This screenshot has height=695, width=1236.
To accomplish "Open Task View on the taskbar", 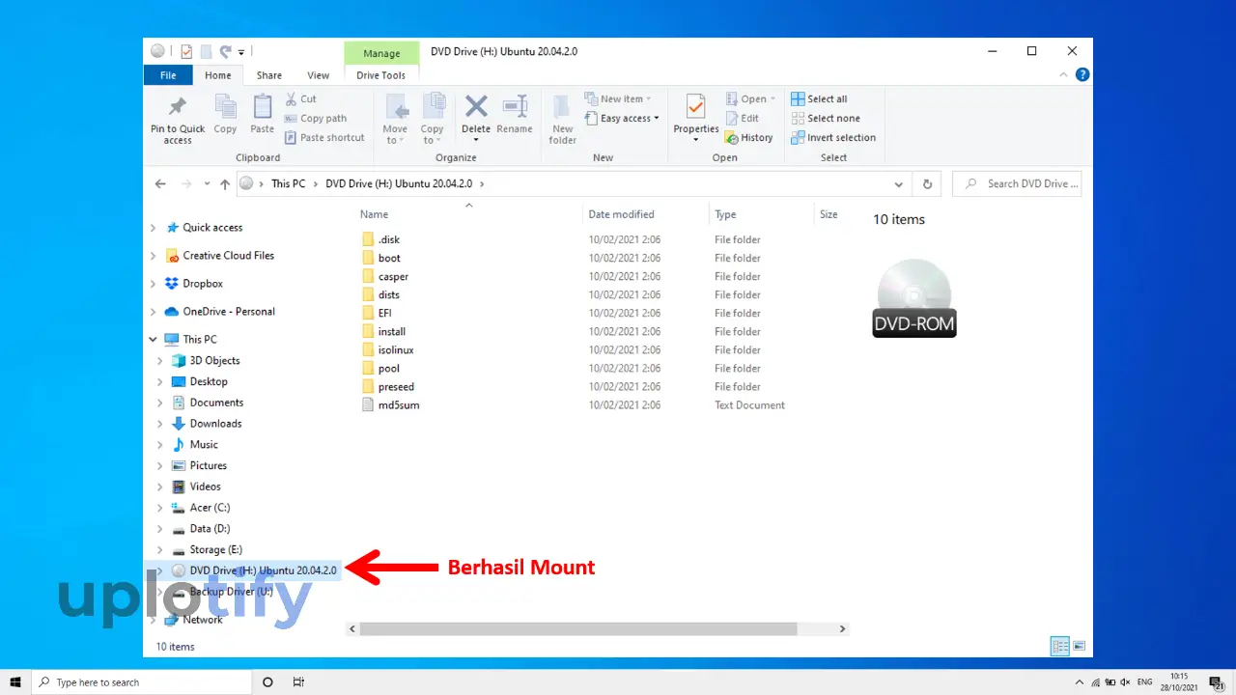I will click(x=298, y=681).
